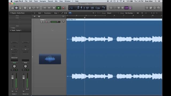Image resolution: width=171 pixels, height=96 pixels.
Task: Toggle the blue Catch playhead button
Action: pos(70,13)
